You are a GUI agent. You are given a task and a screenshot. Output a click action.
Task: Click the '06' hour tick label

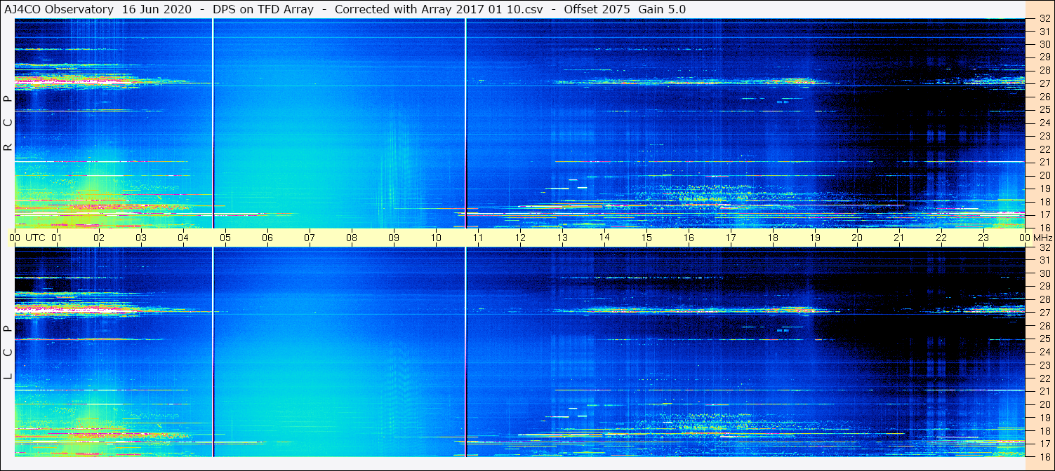pyautogui.click(x=267, y=238)
